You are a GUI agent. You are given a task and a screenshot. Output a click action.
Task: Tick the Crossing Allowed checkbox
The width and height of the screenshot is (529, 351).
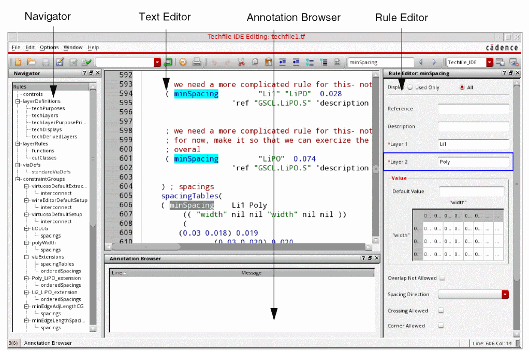[440, 311]
